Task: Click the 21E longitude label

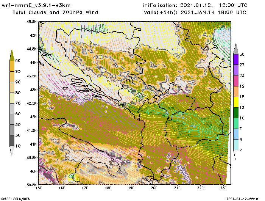Action: pyautogui.click(x=177, y=188)
